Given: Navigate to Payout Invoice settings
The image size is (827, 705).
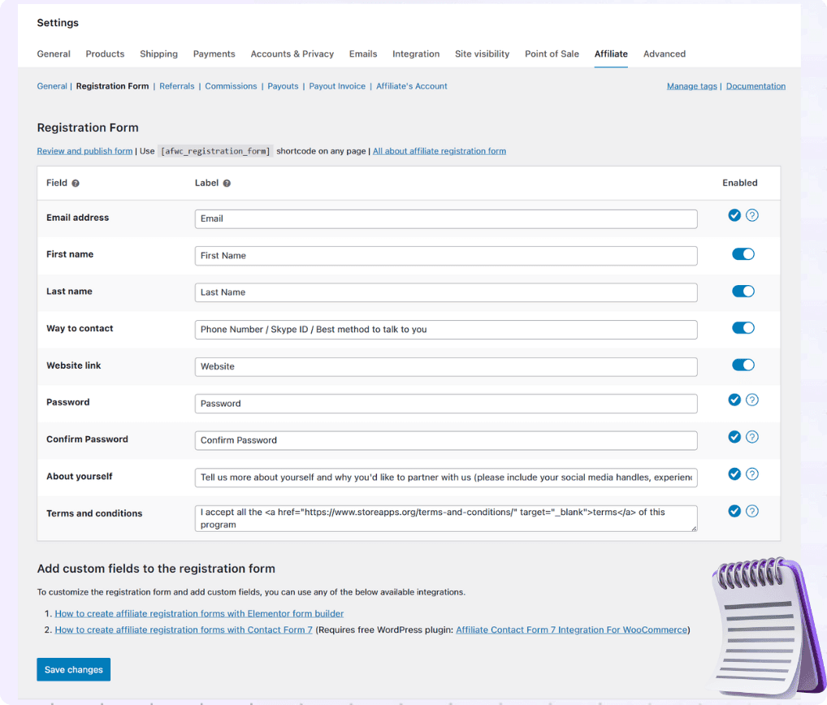Looking at the screenshot, I should [x=337, y=85].
